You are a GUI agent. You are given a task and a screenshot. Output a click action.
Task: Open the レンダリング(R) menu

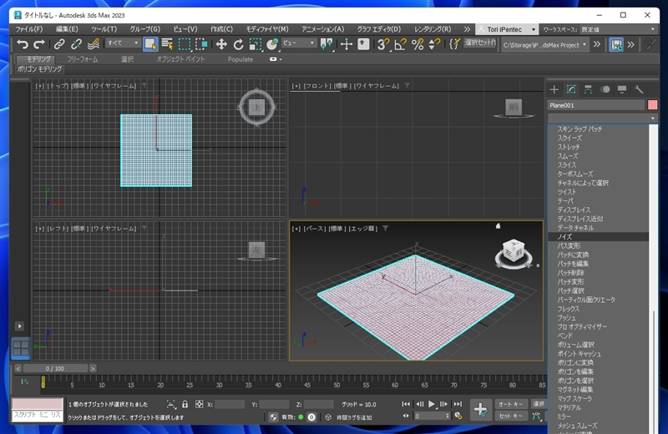(433, 29)
